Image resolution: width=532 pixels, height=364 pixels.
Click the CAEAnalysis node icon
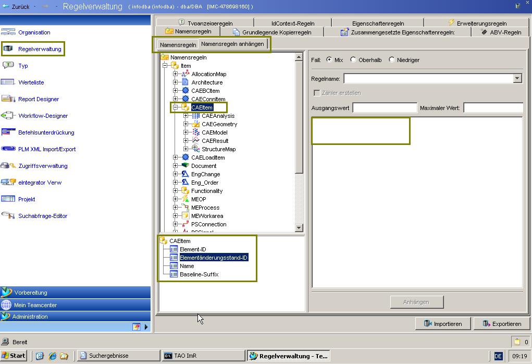pyautogui.click(x=196, y=116)
